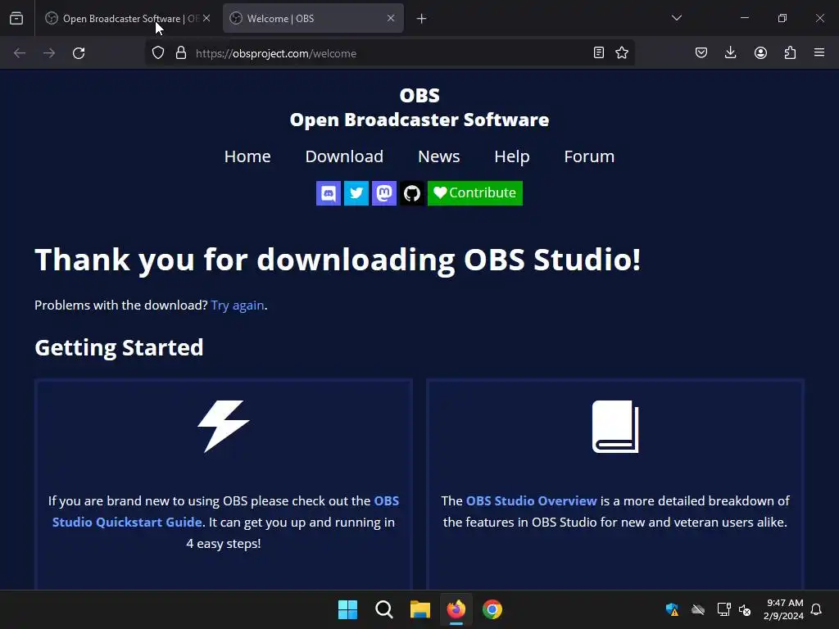Click the URL address bar
839x629 pixels.
(x=391, y=53)
